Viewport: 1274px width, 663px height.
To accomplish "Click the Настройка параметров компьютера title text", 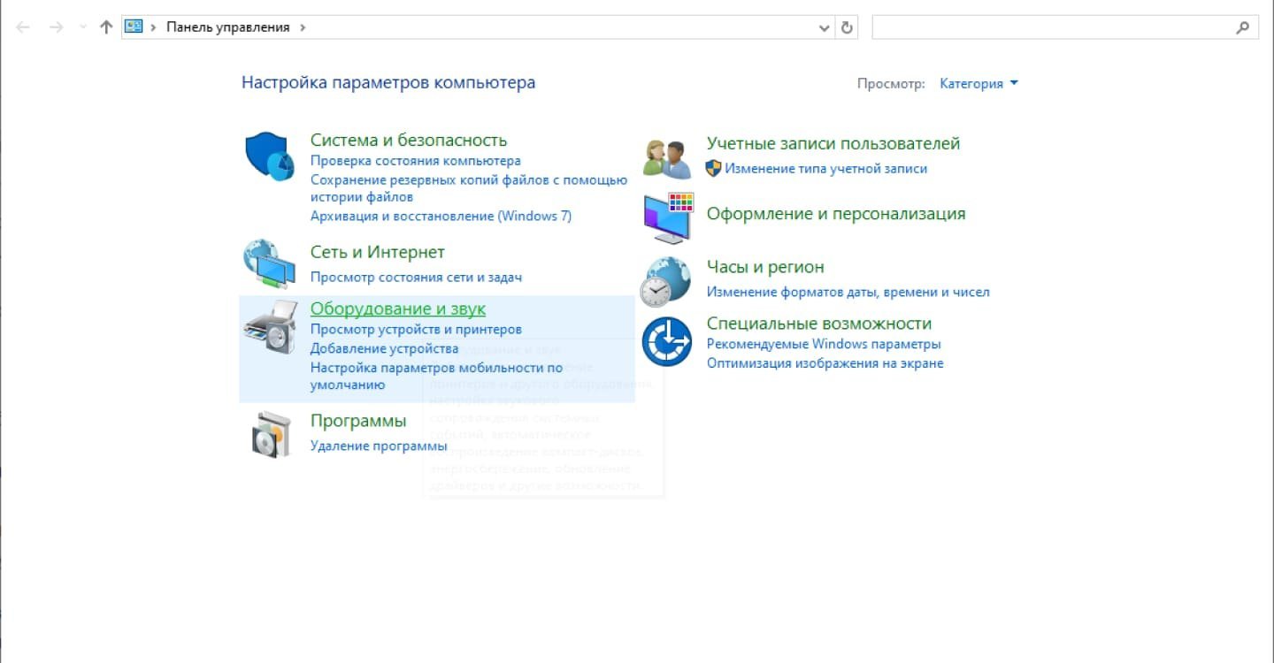I will 388,83.
